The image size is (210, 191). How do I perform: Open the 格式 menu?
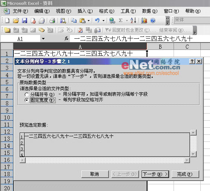107,11
